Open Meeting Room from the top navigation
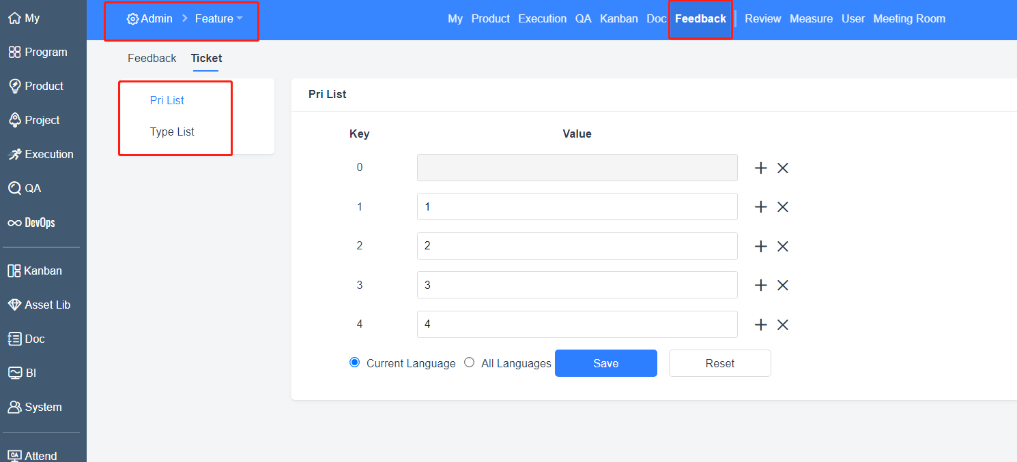The height and width of the screenshot is (462, 1017). [909, 19]
